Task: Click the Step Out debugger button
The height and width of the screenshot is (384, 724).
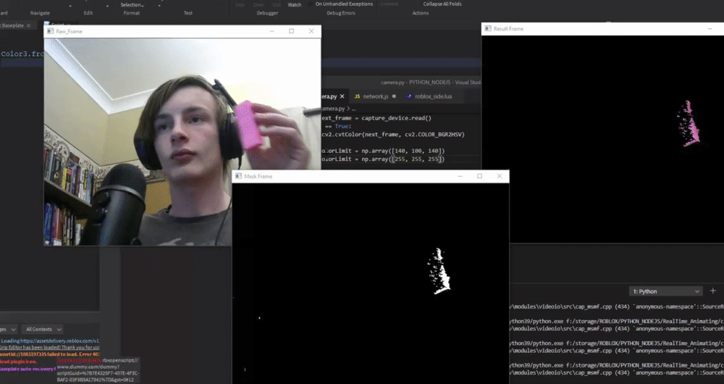Action: 276,4
